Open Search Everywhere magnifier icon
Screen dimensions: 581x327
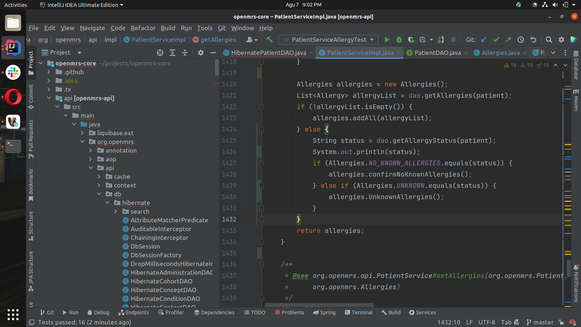point(549,40)
